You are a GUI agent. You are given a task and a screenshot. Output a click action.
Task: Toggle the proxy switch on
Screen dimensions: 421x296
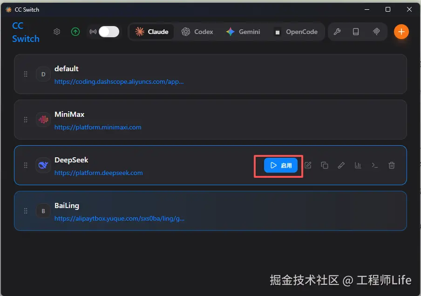coord(109,32)
